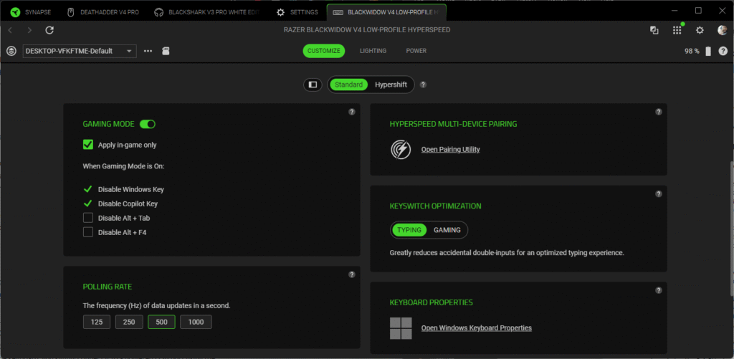Open the CUSTOMIZE section
Image resolution: width=734 pixels, height=359 pixels.
coord(324,51)
